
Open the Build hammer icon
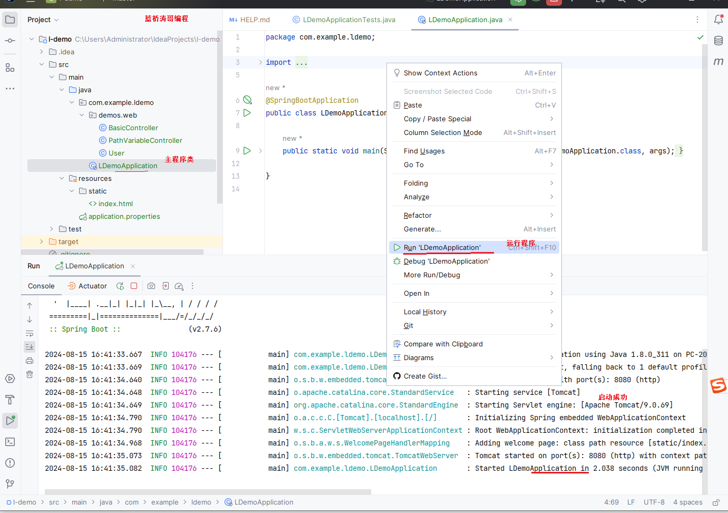pyautogui.click(x=10, y=400)
